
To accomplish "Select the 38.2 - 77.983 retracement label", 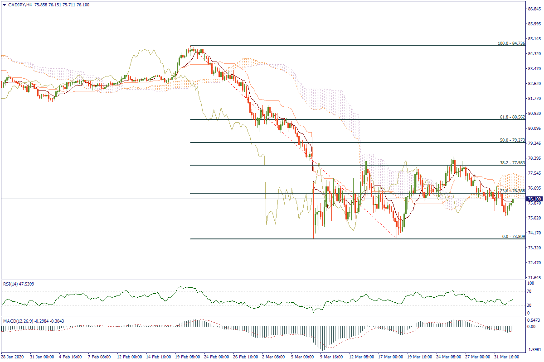I will pos(512,162).
